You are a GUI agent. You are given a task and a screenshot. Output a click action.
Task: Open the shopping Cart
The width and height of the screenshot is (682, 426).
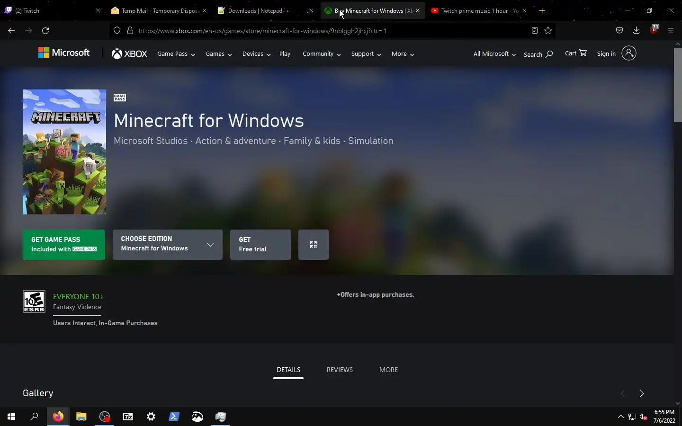576,53
